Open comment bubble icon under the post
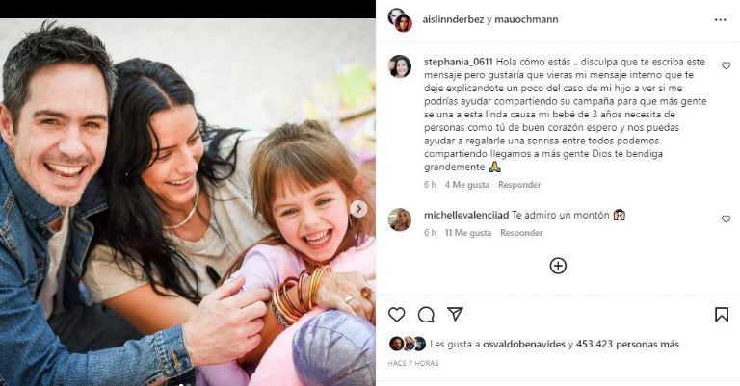 click(x=426, y=315)
